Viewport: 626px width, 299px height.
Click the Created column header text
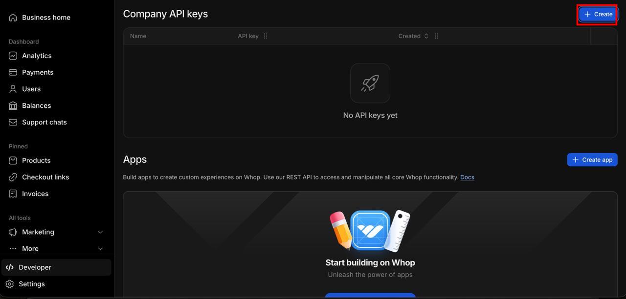[x=409, y=36]
